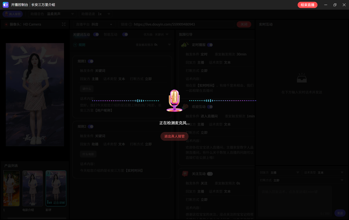
Task: Click the help question icon beside 链接
Action: [x=130, y=24]
